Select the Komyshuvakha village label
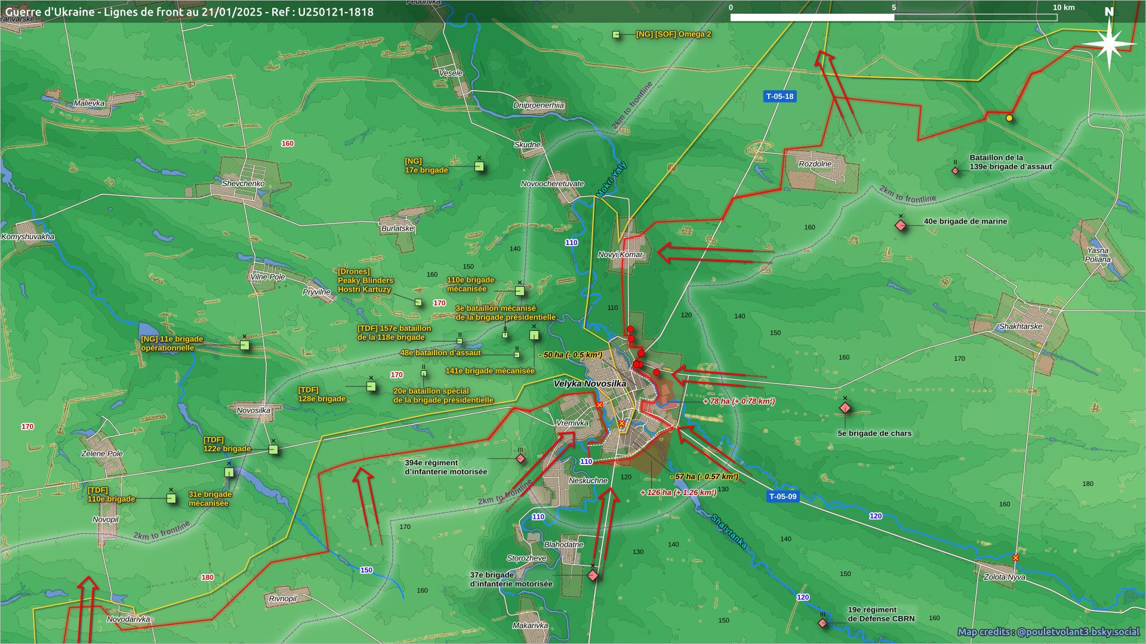The height and width of the screenshot is (644, 1146). click(x=27, y=237)
